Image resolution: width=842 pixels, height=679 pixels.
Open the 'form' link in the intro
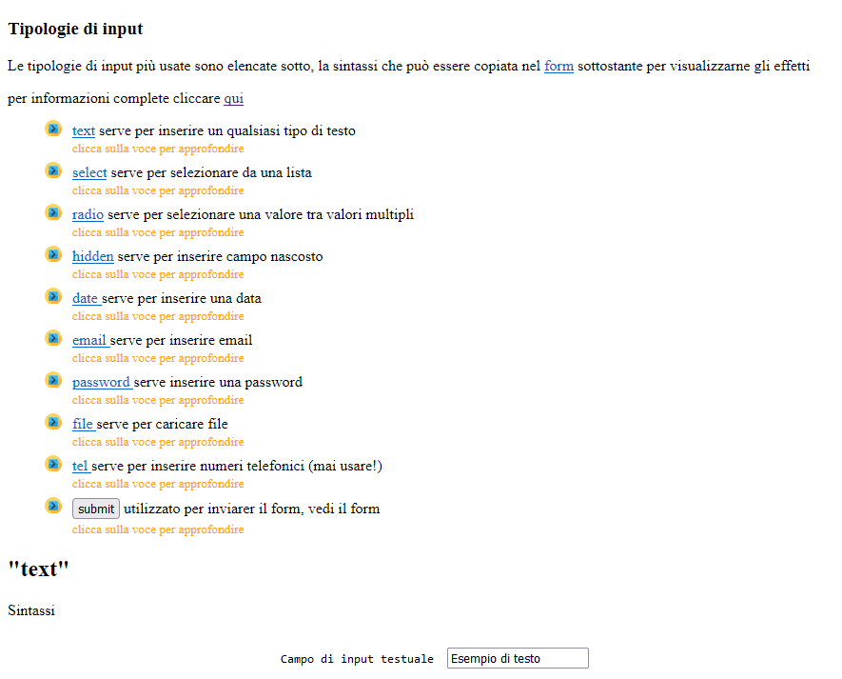tap(558, 67)
